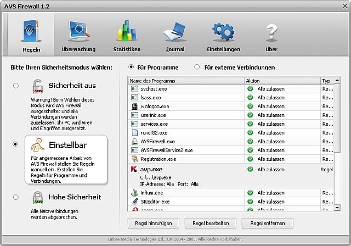The image size is (351, 246).
Task: Click Alle zulassen in the winlogon.exe row
Action: coord(271,107)
